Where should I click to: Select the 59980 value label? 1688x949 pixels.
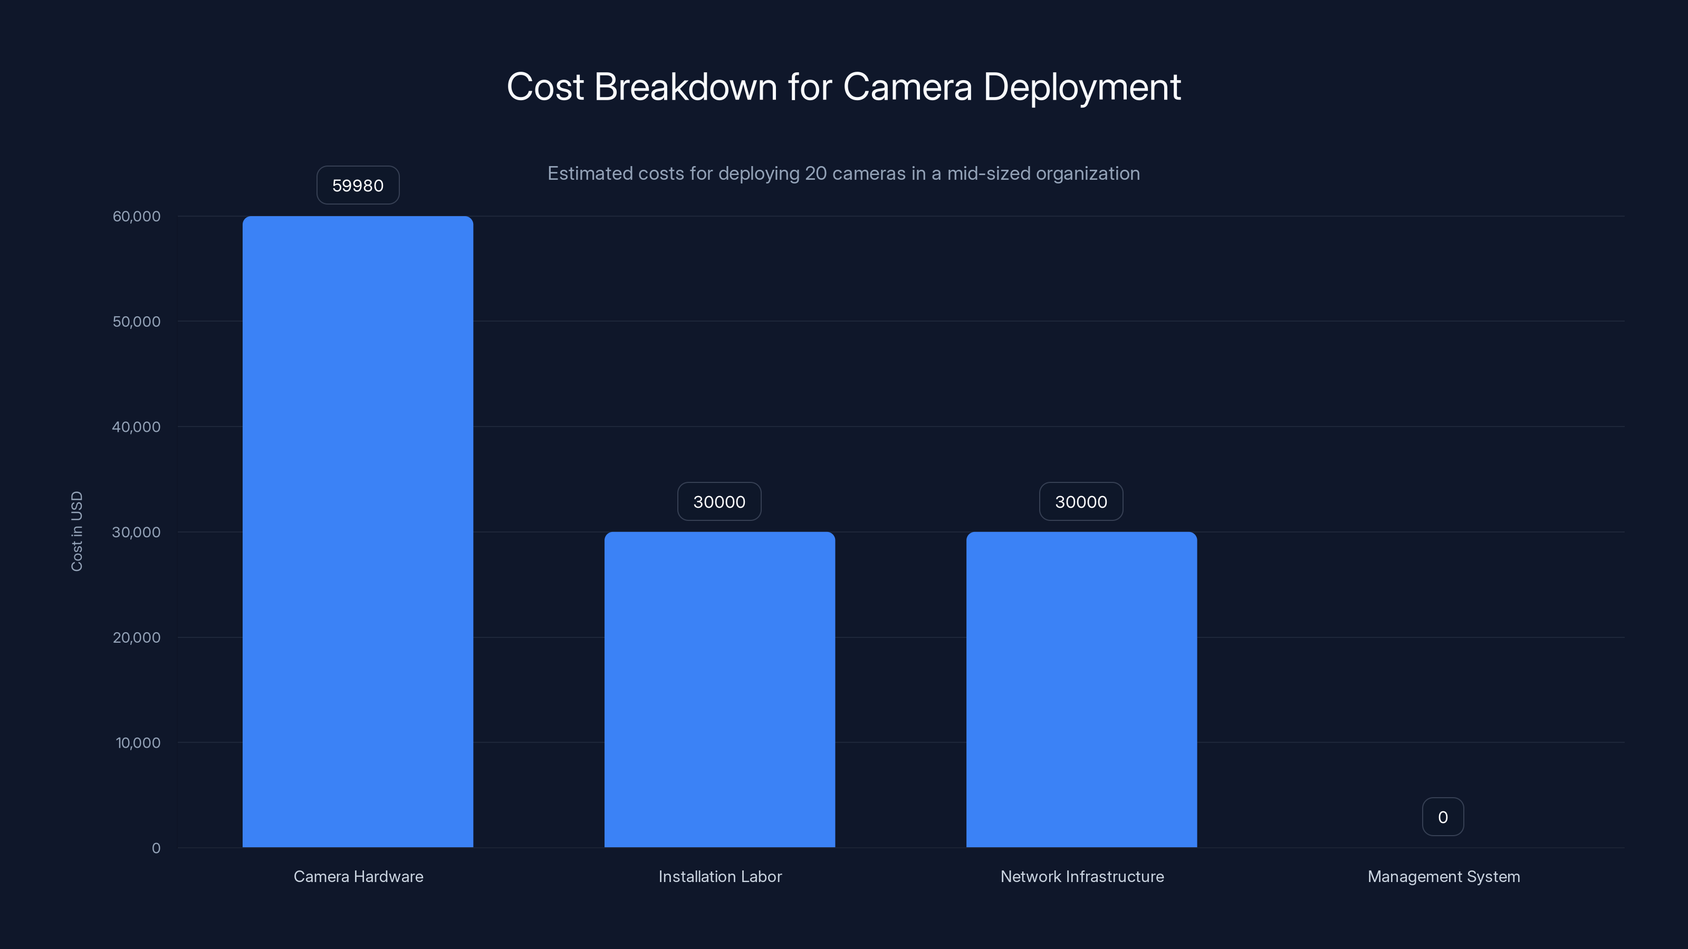tap(357, 186)
